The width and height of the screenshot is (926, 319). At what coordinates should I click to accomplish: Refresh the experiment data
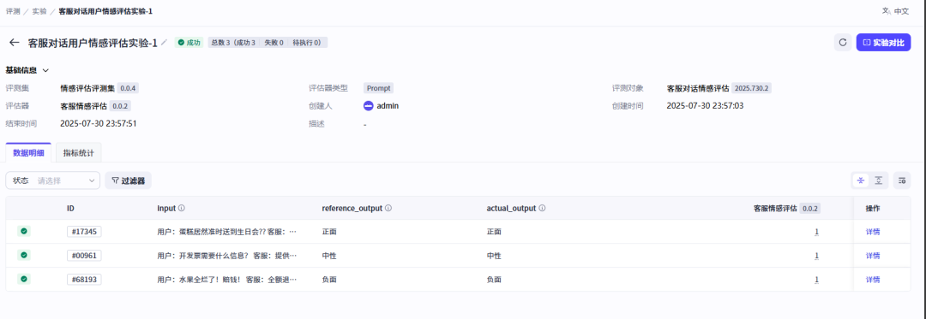[x=843, y=43]
